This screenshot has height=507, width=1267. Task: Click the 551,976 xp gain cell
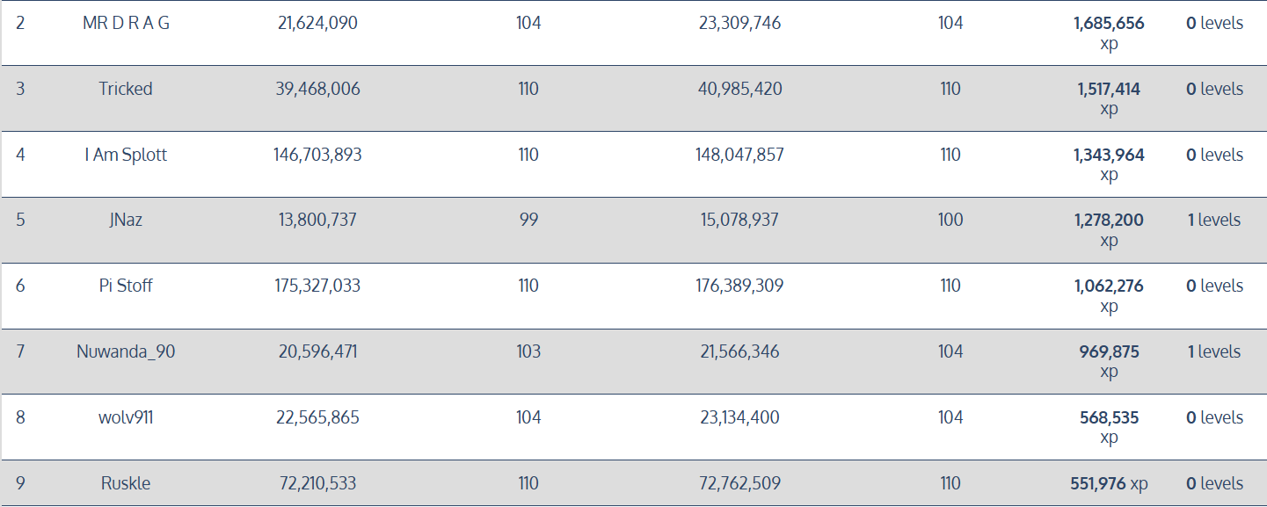point(1109,483)
